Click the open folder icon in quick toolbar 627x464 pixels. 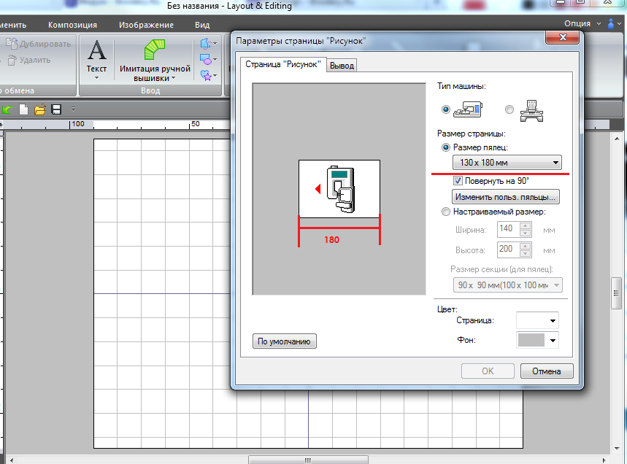40,109
